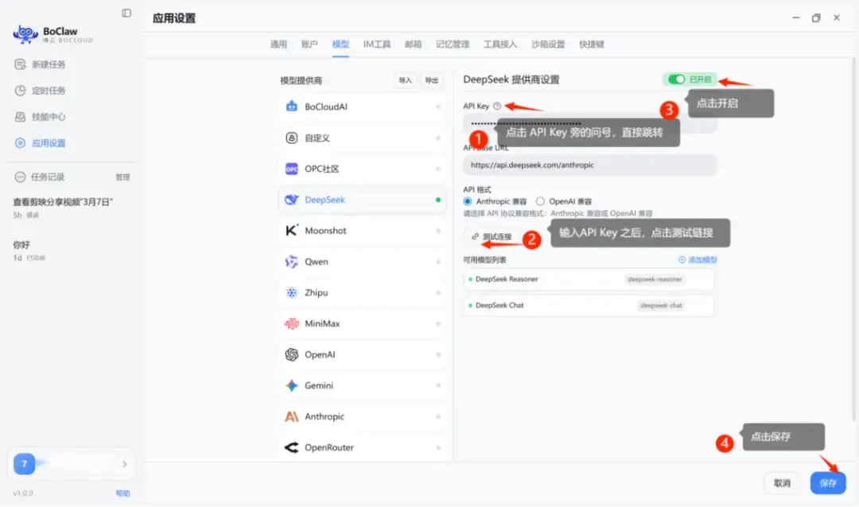
Task: Switch to the 工具接入 tab
Action: (500, 45)
